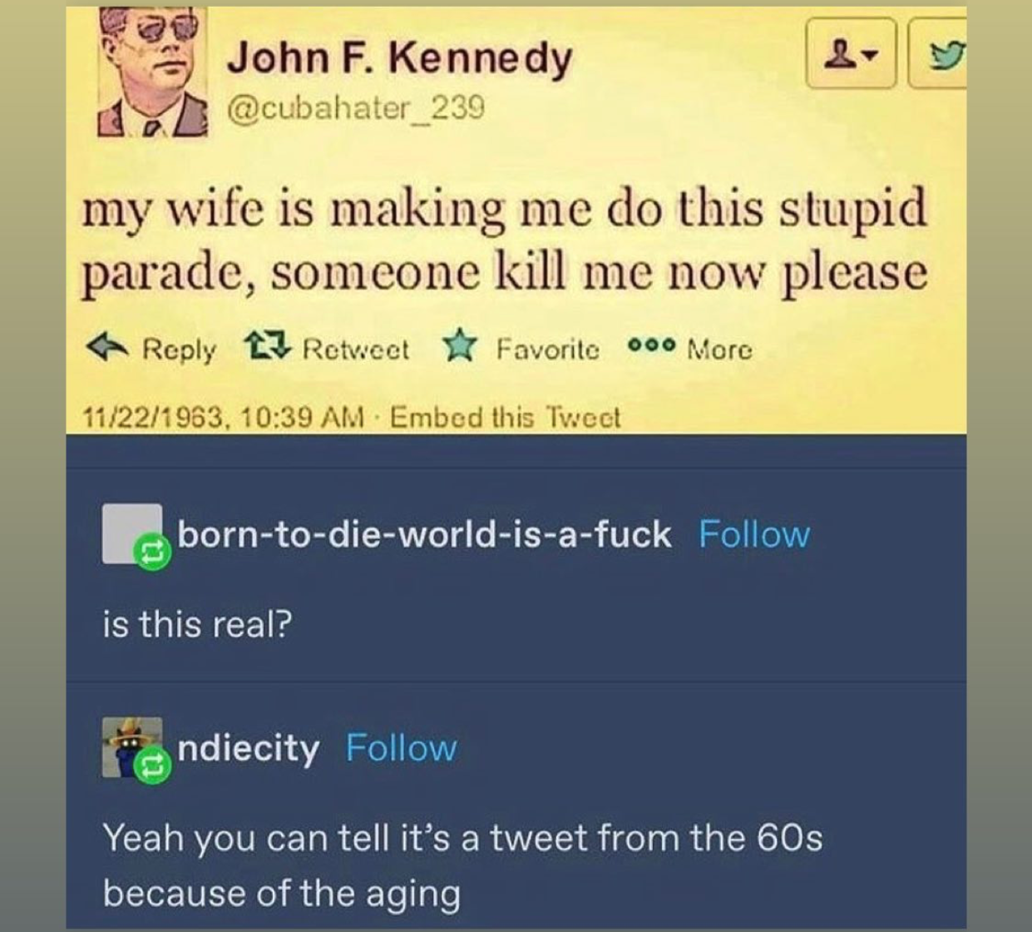1032x932 pixels.
Task: Click the green reblog badge on born-to-die avatar
Action: pos(153,553)
